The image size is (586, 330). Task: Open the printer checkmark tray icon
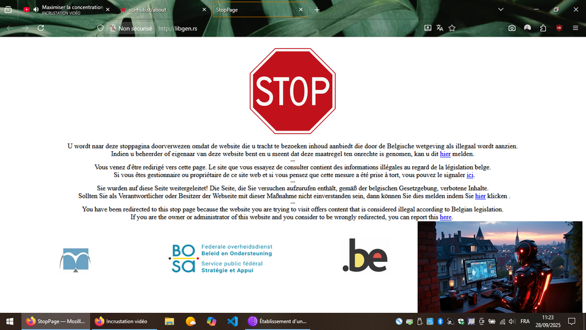click(410, 321)
